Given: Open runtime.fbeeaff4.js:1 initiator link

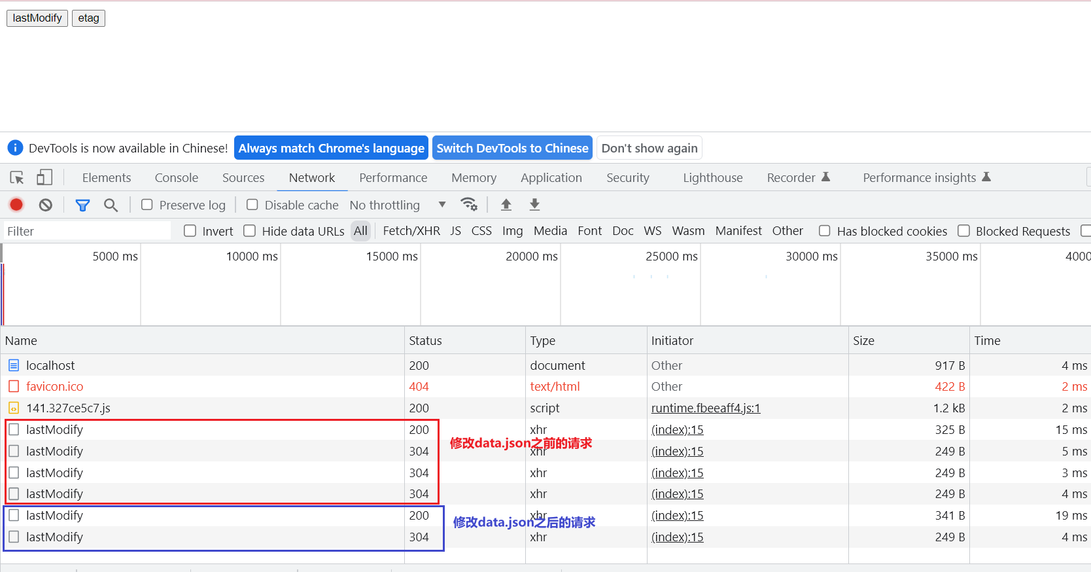Looking at the screenshot, I should pyautogui.click(x=706, y=408).
